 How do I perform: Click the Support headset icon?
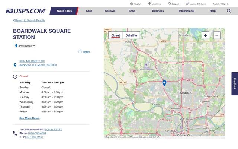click(x=170, y=4)
